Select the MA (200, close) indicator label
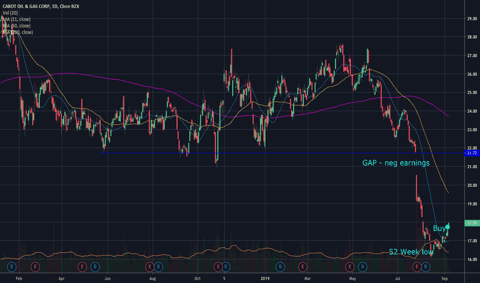 tap(18, 32)
